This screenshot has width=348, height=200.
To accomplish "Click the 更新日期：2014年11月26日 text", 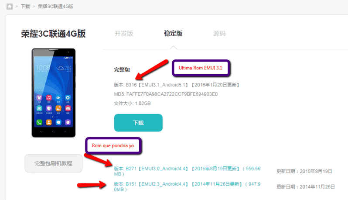I will coord(306,186).
